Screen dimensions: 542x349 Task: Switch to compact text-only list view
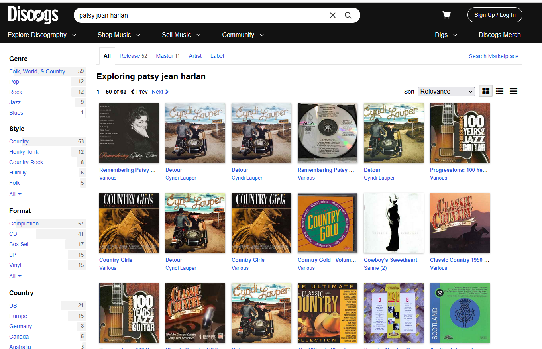[513, 91]
